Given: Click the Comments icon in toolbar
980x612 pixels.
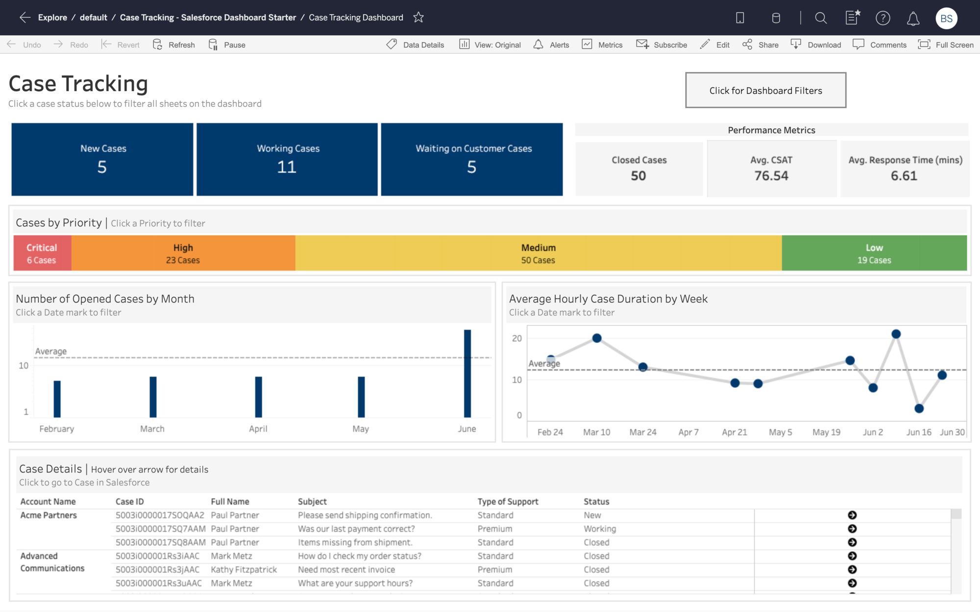Looking at the screenshot, I should pyautogui.click(x=858, y=44).
